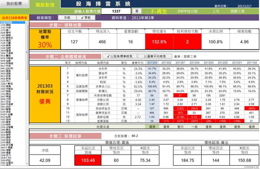Click the 201301 地雷年度 rating 警示
The image size is (260, 169).
(180, 127)
